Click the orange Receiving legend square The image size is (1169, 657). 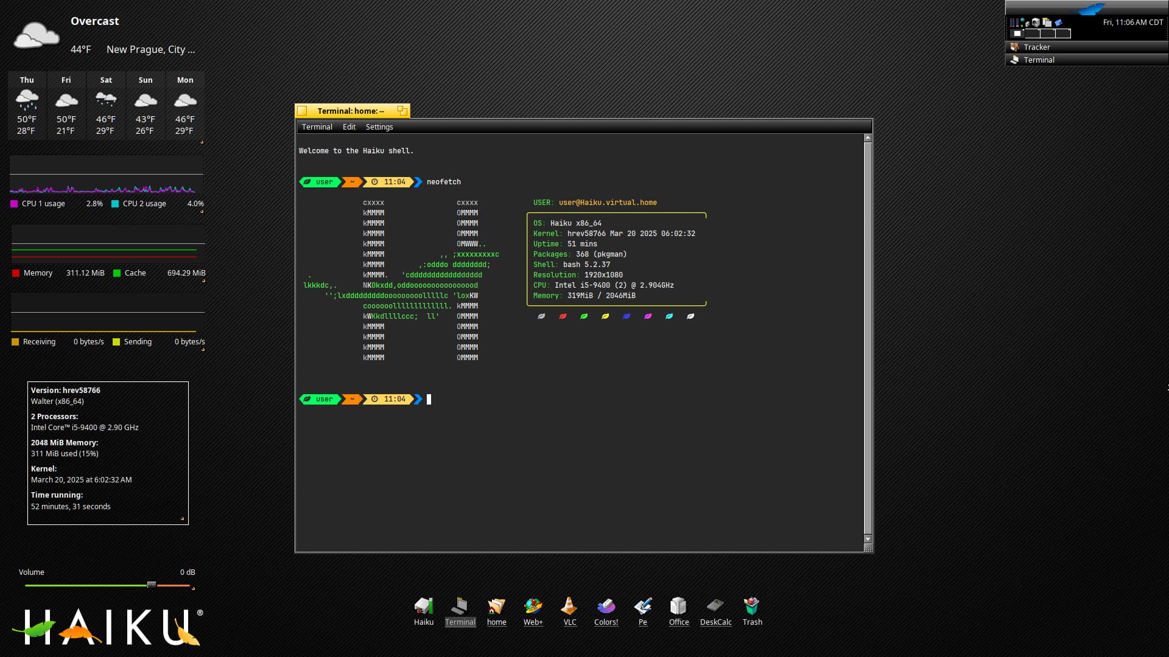click(15, 342)
